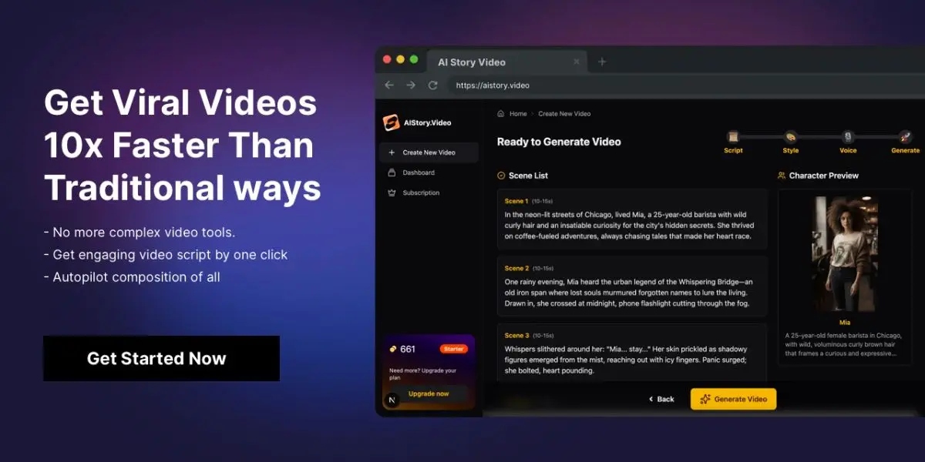Click the Generate step rocket icon
This screenshot has height=462, width=925.
point(906,136)
